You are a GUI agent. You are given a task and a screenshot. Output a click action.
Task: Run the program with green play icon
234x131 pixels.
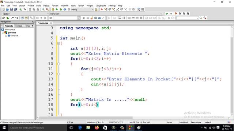coord(57,9)
